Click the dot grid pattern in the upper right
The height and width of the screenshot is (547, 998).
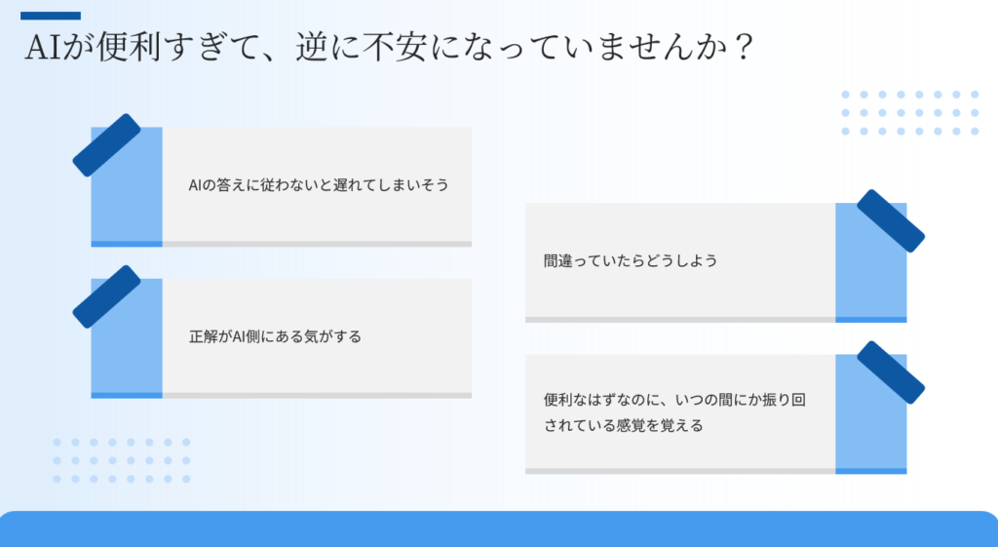click(908, 112)
